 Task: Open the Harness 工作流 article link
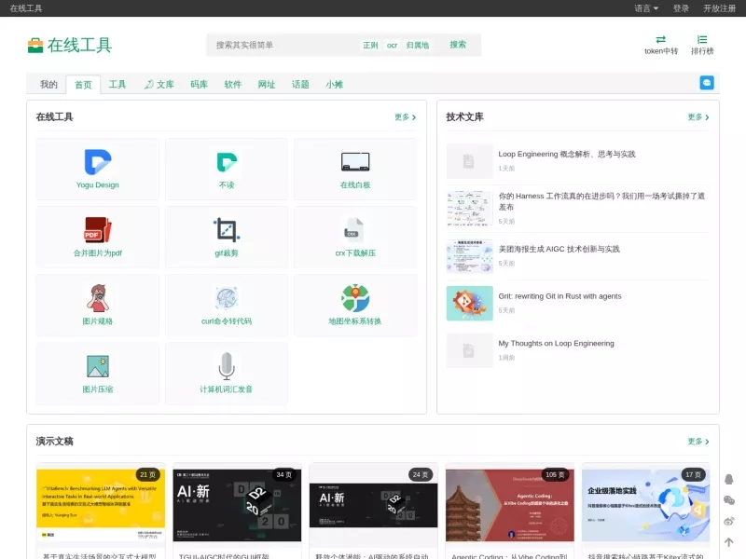[601, 201]
